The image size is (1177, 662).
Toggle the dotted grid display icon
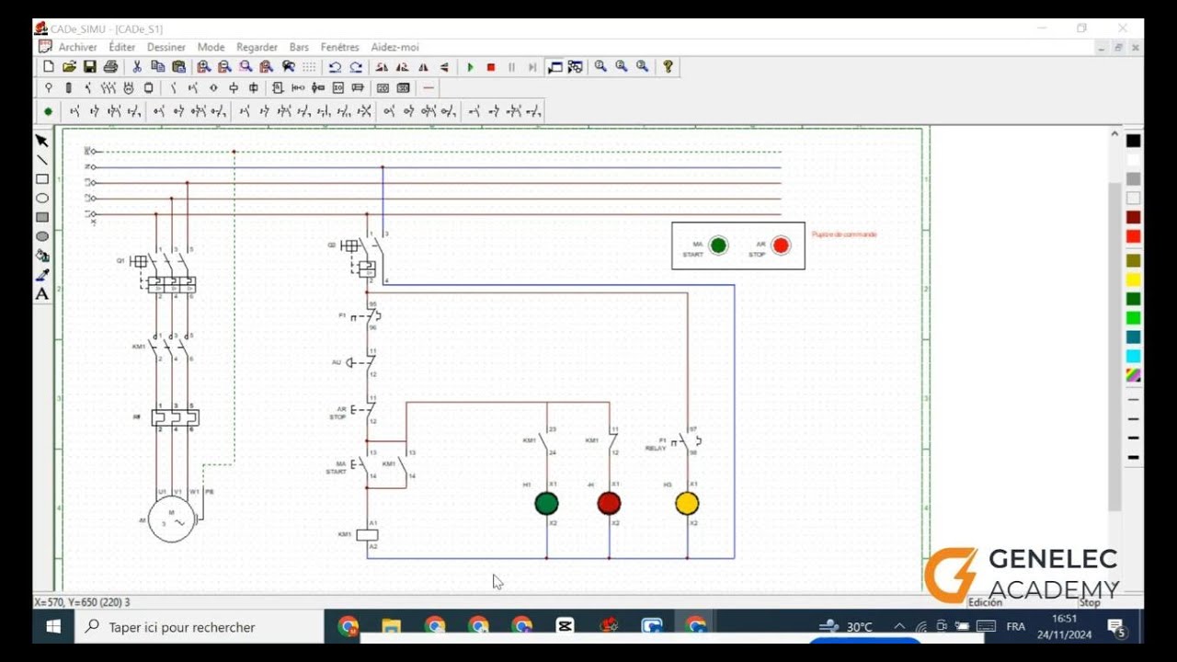click(x=309, y=67)
